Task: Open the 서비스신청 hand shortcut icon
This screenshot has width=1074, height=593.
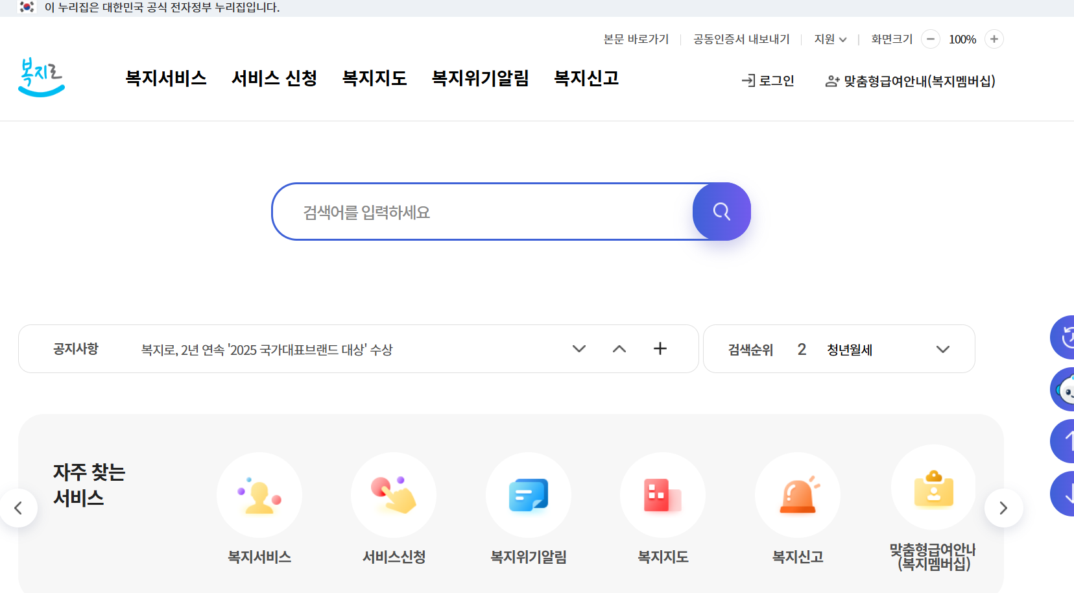Action: point(394,495)
